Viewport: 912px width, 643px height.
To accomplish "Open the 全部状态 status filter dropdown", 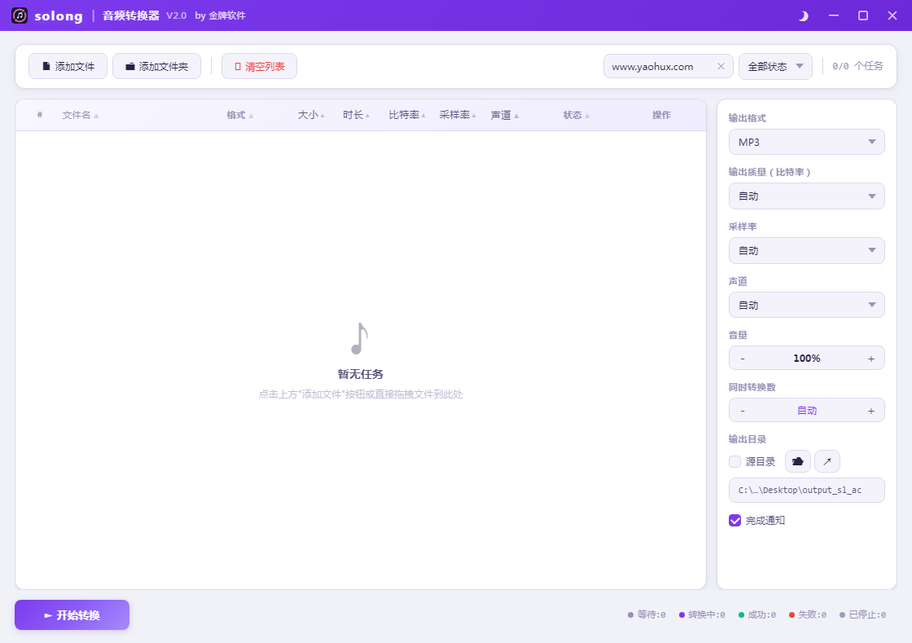I will [x=775, y=67].
